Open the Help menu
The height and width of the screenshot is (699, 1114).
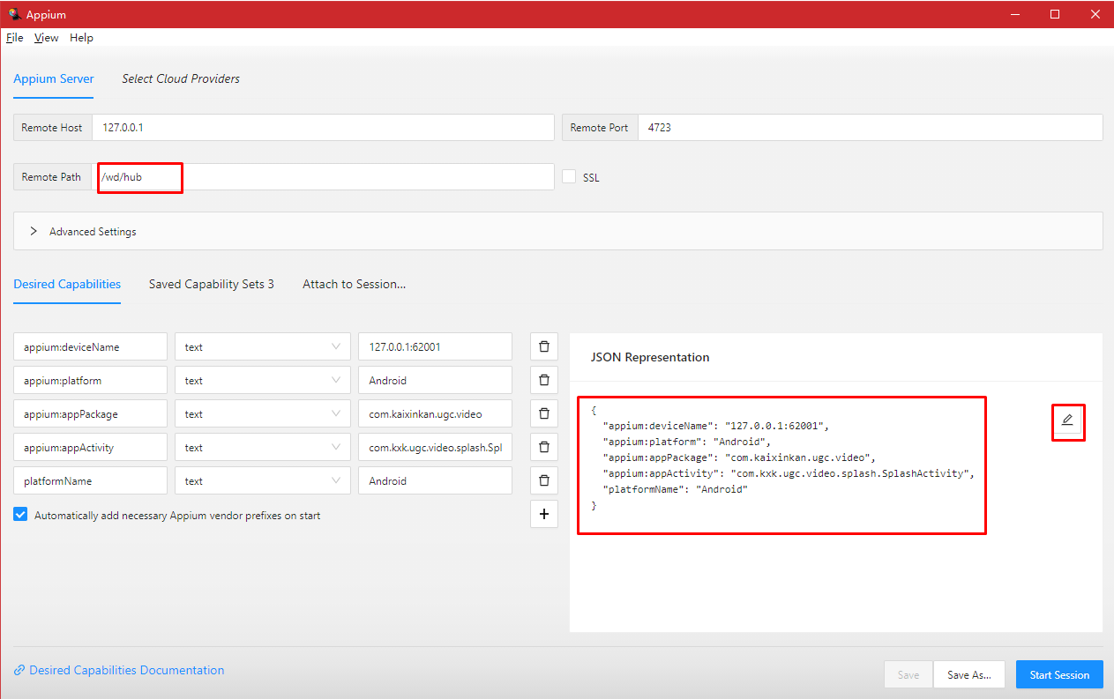(81, 38)
